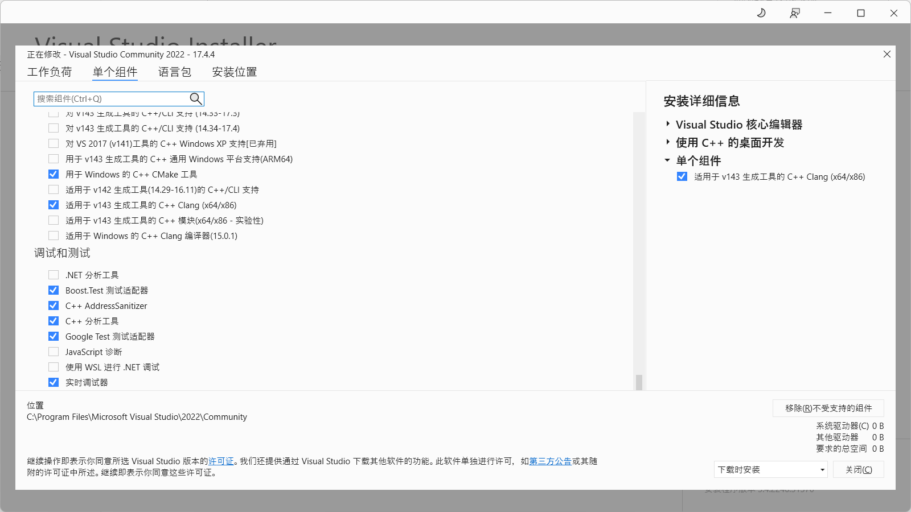Click the 关闭(C) button
The height and width of the screenshot is (512, 911).
858,469
